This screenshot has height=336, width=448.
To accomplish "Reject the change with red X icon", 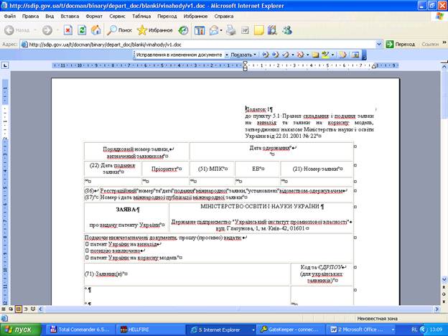I will click(x=300, y=55).
